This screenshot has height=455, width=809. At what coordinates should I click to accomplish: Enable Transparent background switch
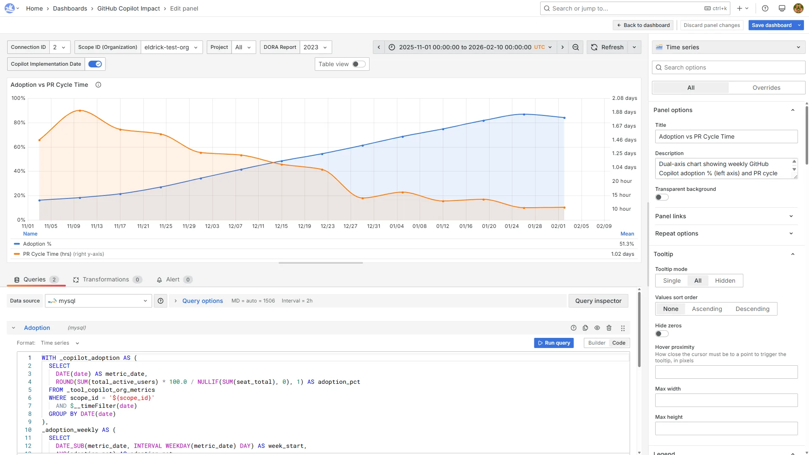662,197
